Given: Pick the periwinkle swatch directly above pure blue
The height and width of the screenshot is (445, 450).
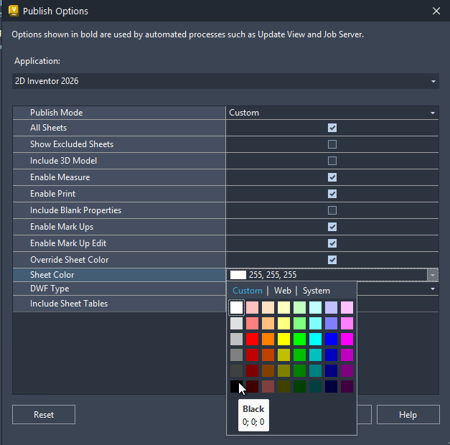Looking at the screenshot, I should pyautogui.click(x=331, y=323).
